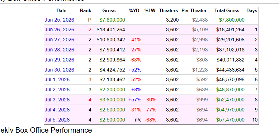
Task: Select the $37,102,018 total gross cell
Action: (x=230, y=50)
